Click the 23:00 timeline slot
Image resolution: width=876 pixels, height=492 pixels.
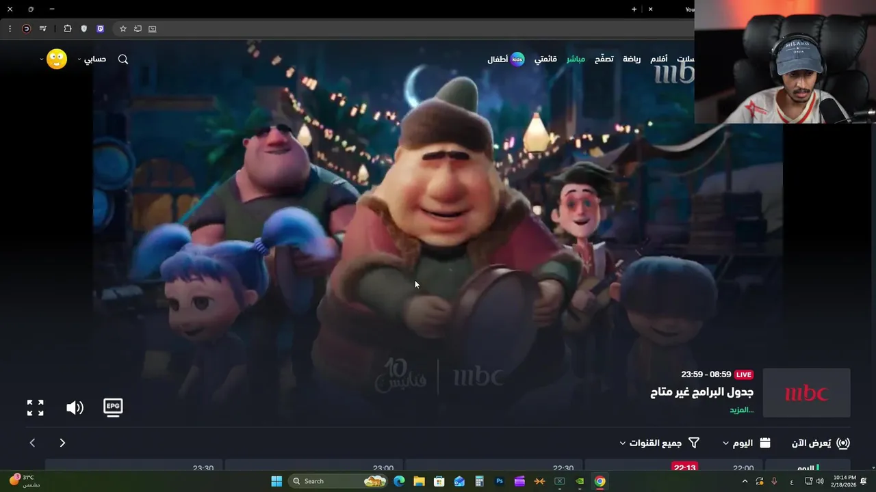pos(383,468)
